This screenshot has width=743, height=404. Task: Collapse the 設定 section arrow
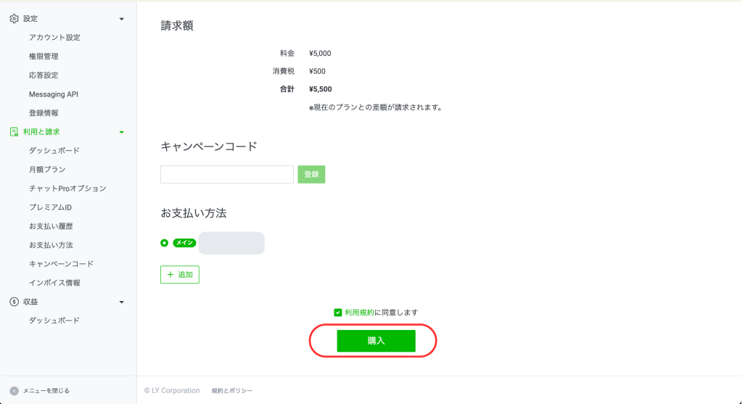click(121, 19)
